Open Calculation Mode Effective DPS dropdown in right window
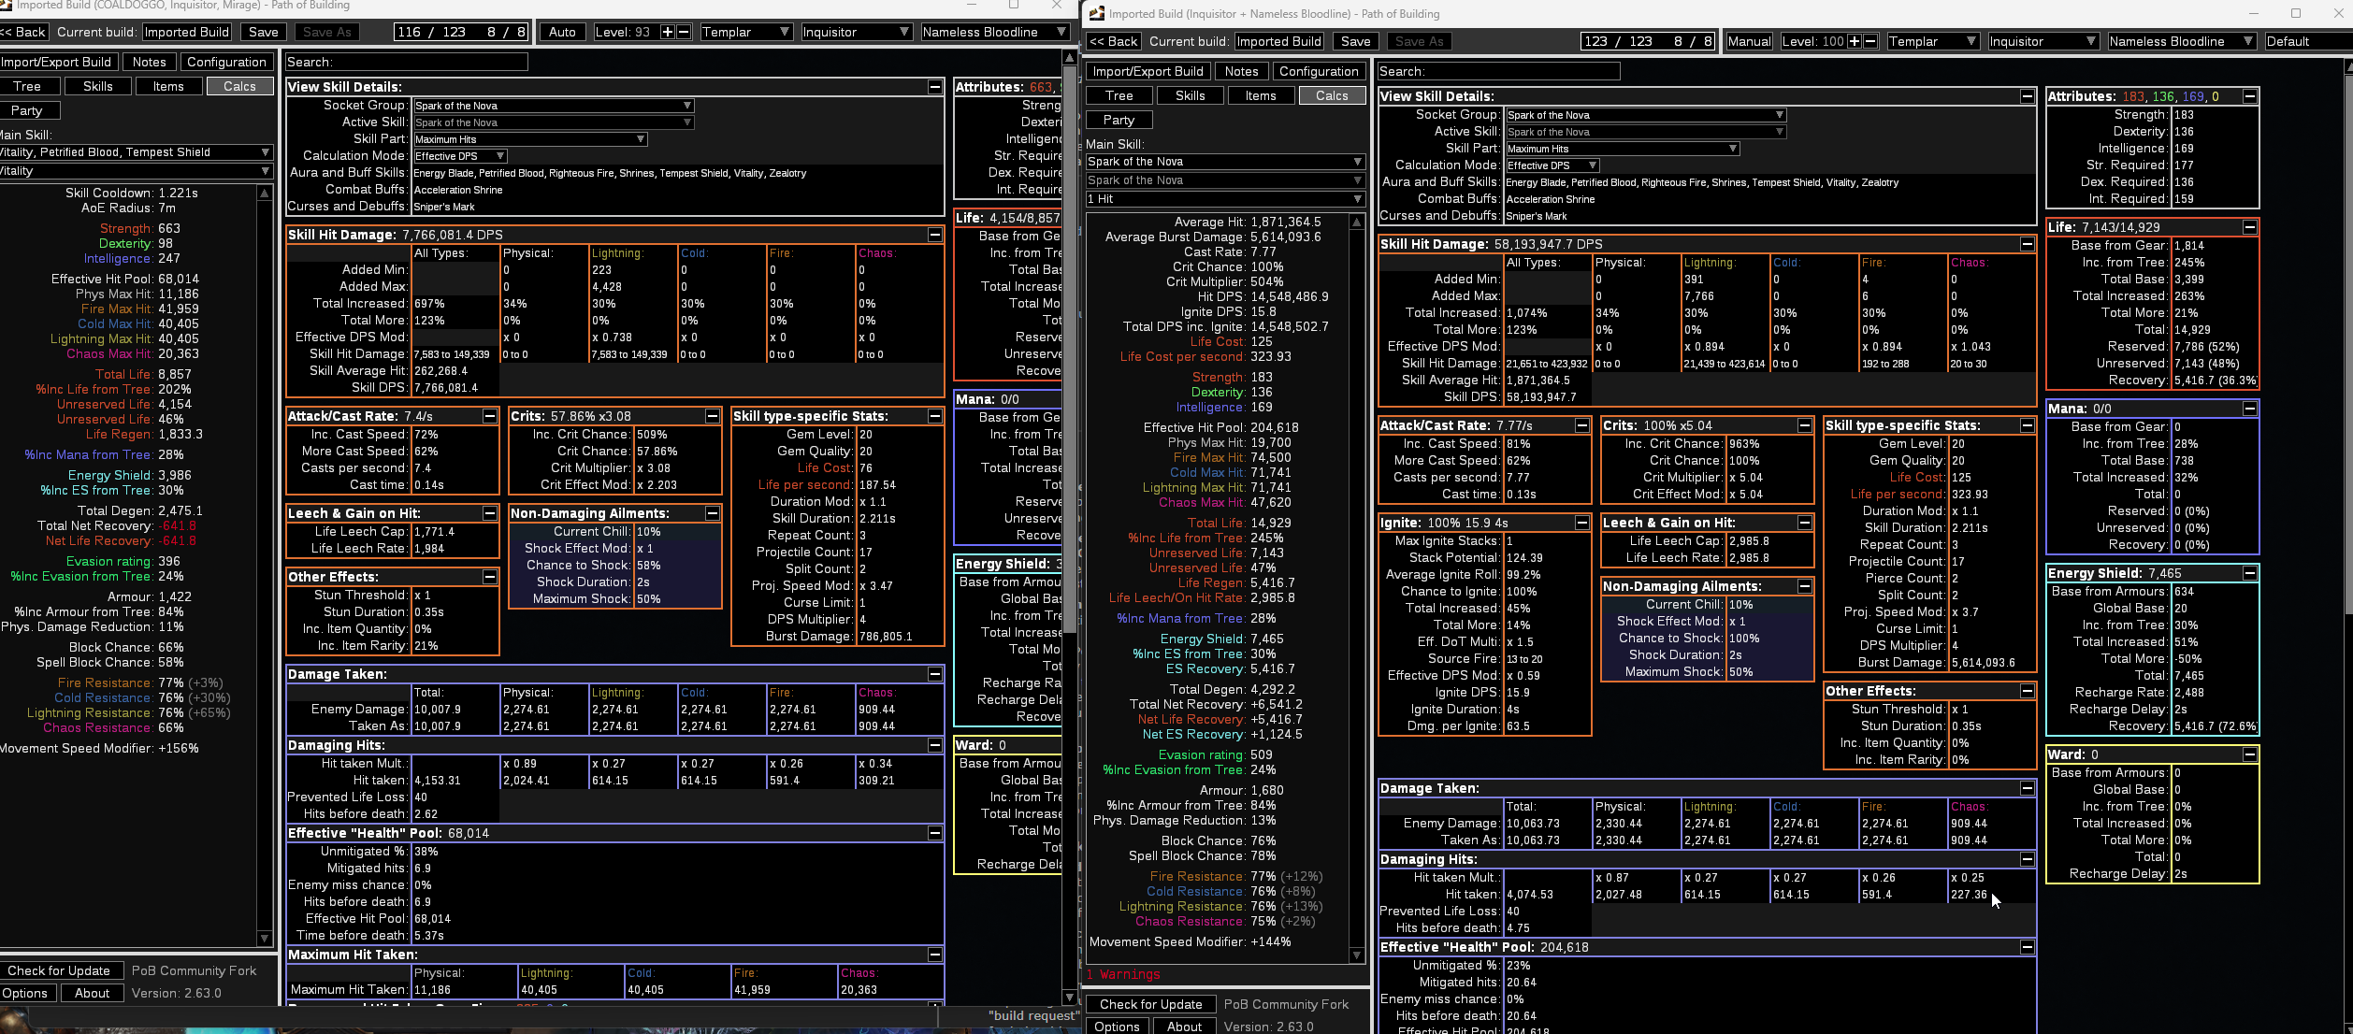 pos(1552,165)
